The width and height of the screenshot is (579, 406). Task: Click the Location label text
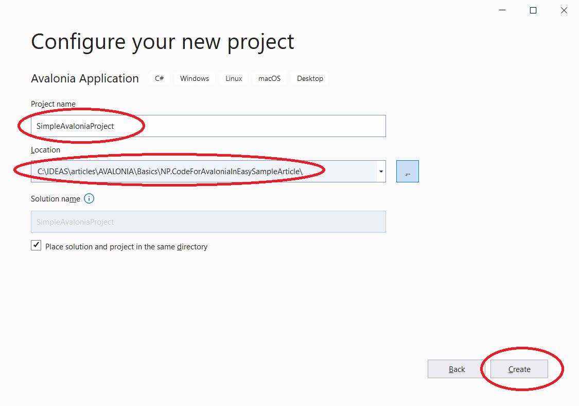coord(45,150)
